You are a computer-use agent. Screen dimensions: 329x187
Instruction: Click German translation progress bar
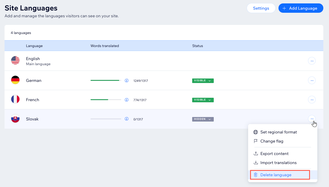pyautogui.click(x=106, y=80)
